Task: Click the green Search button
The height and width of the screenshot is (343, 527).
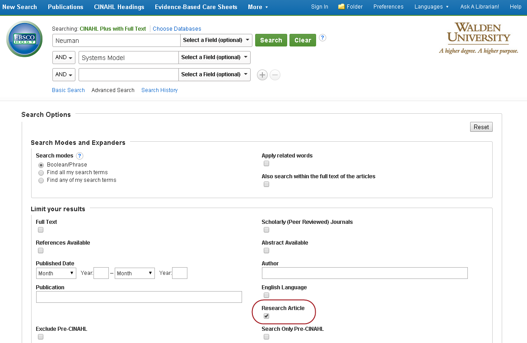Action: (271, 40)
